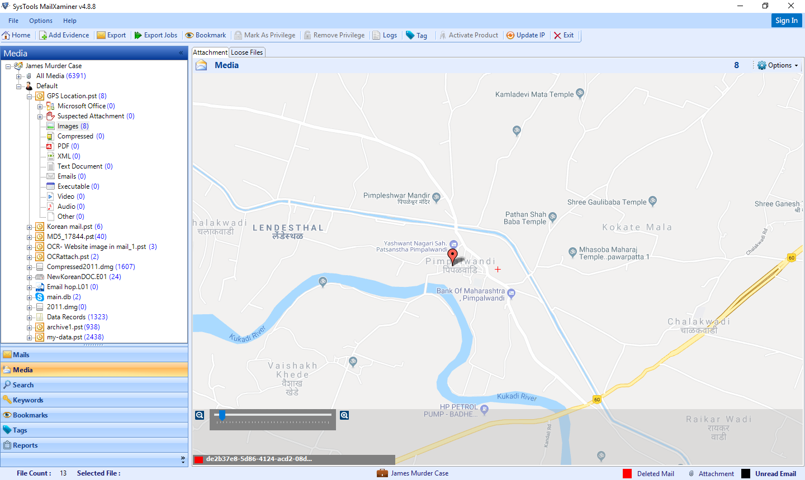Expand the Suspected Attachment node

40,116
